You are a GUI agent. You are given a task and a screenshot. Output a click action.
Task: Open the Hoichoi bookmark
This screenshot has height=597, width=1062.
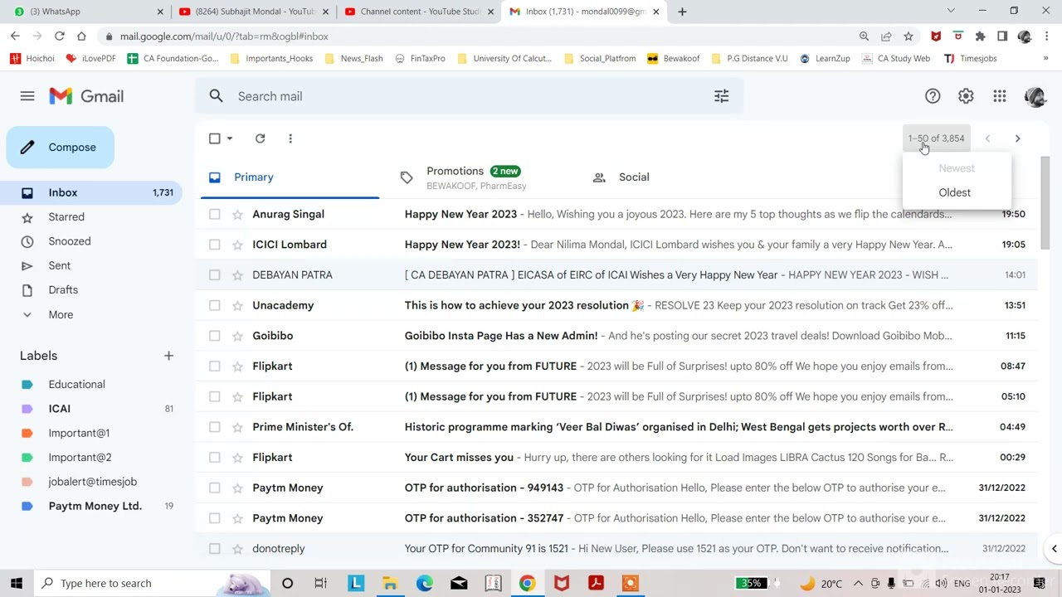pos(32,59)
